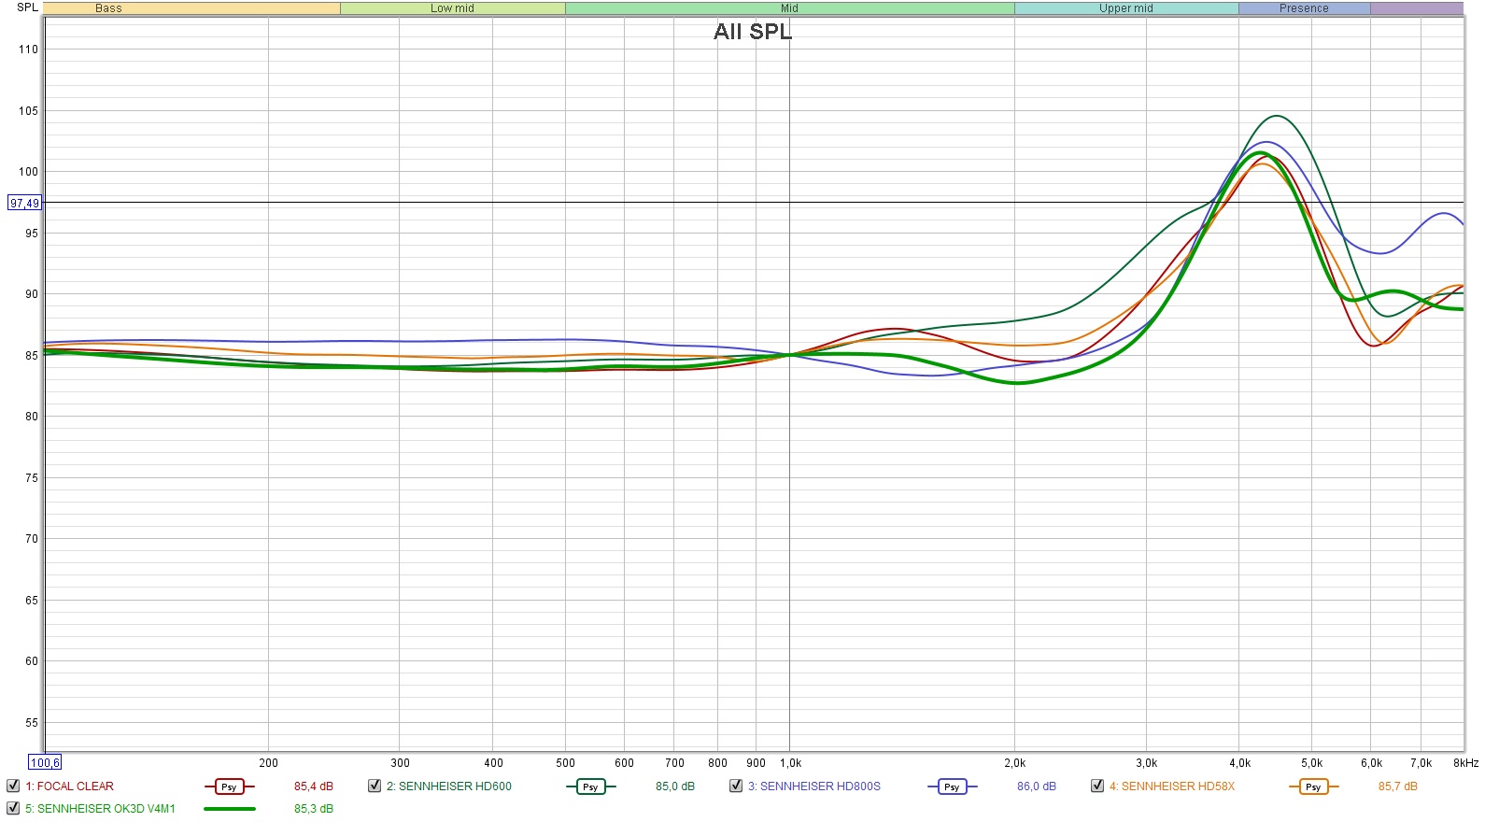Click the orange Psy icon for HD58X
1485x822 pixels.
click(x=1313, y=787)
